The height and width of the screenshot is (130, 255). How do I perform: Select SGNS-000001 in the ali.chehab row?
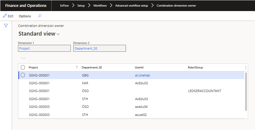click(x=39, y=75)
